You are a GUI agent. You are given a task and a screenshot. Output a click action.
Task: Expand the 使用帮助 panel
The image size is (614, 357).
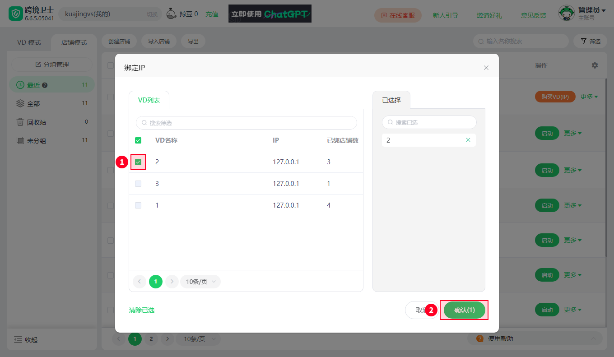[x=535, y=338]
